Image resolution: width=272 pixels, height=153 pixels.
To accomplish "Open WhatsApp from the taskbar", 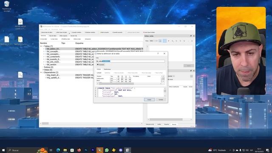I will pyautogui.click(x=107, y=150).
